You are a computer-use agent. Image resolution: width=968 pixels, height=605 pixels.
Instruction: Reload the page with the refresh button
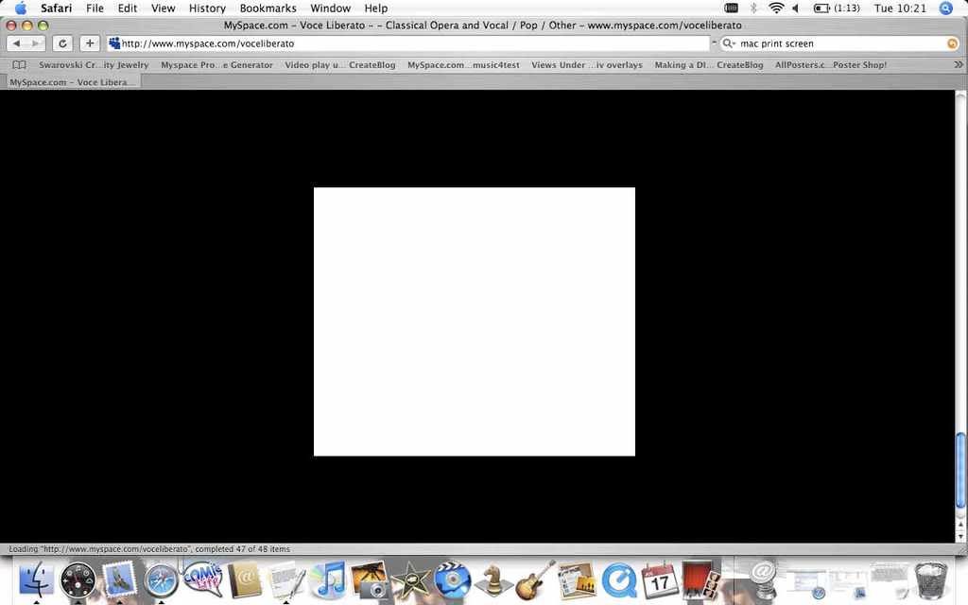[62, 43]
